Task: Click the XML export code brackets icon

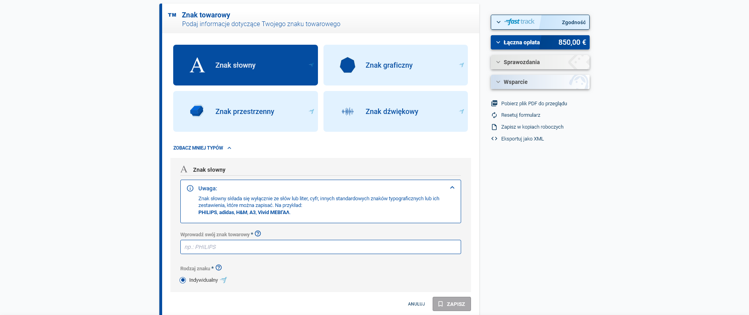Action: click(x=494, y=139)
